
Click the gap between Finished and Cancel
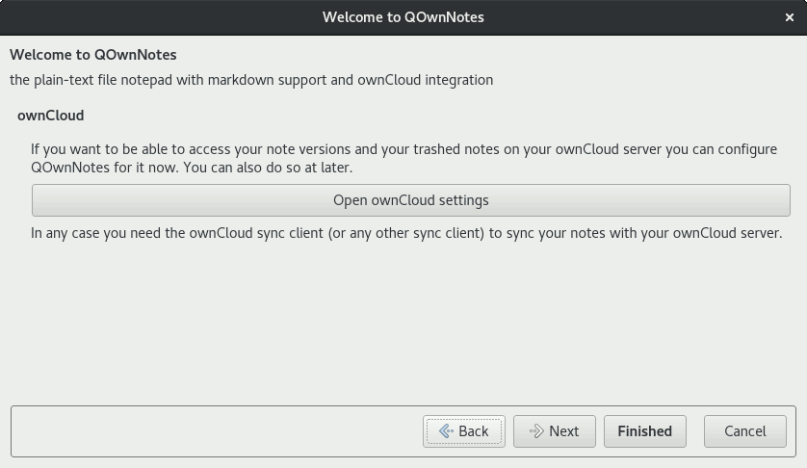695,431
